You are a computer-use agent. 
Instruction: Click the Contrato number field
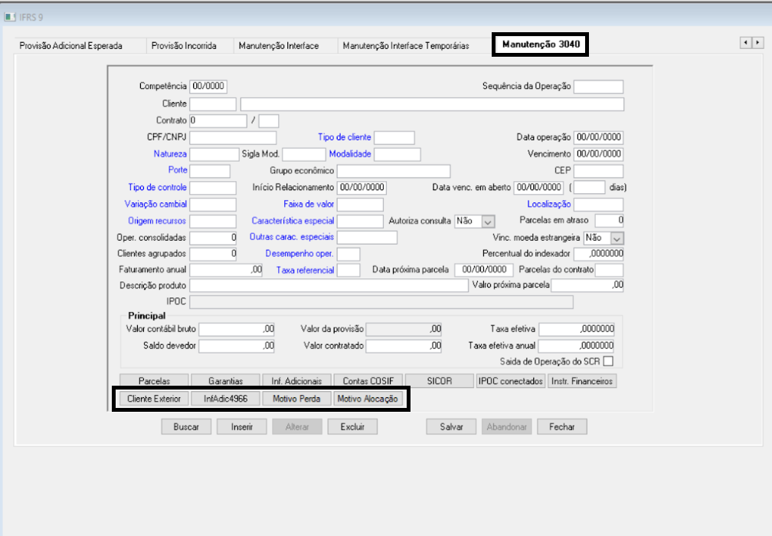(x=218, y=121)
